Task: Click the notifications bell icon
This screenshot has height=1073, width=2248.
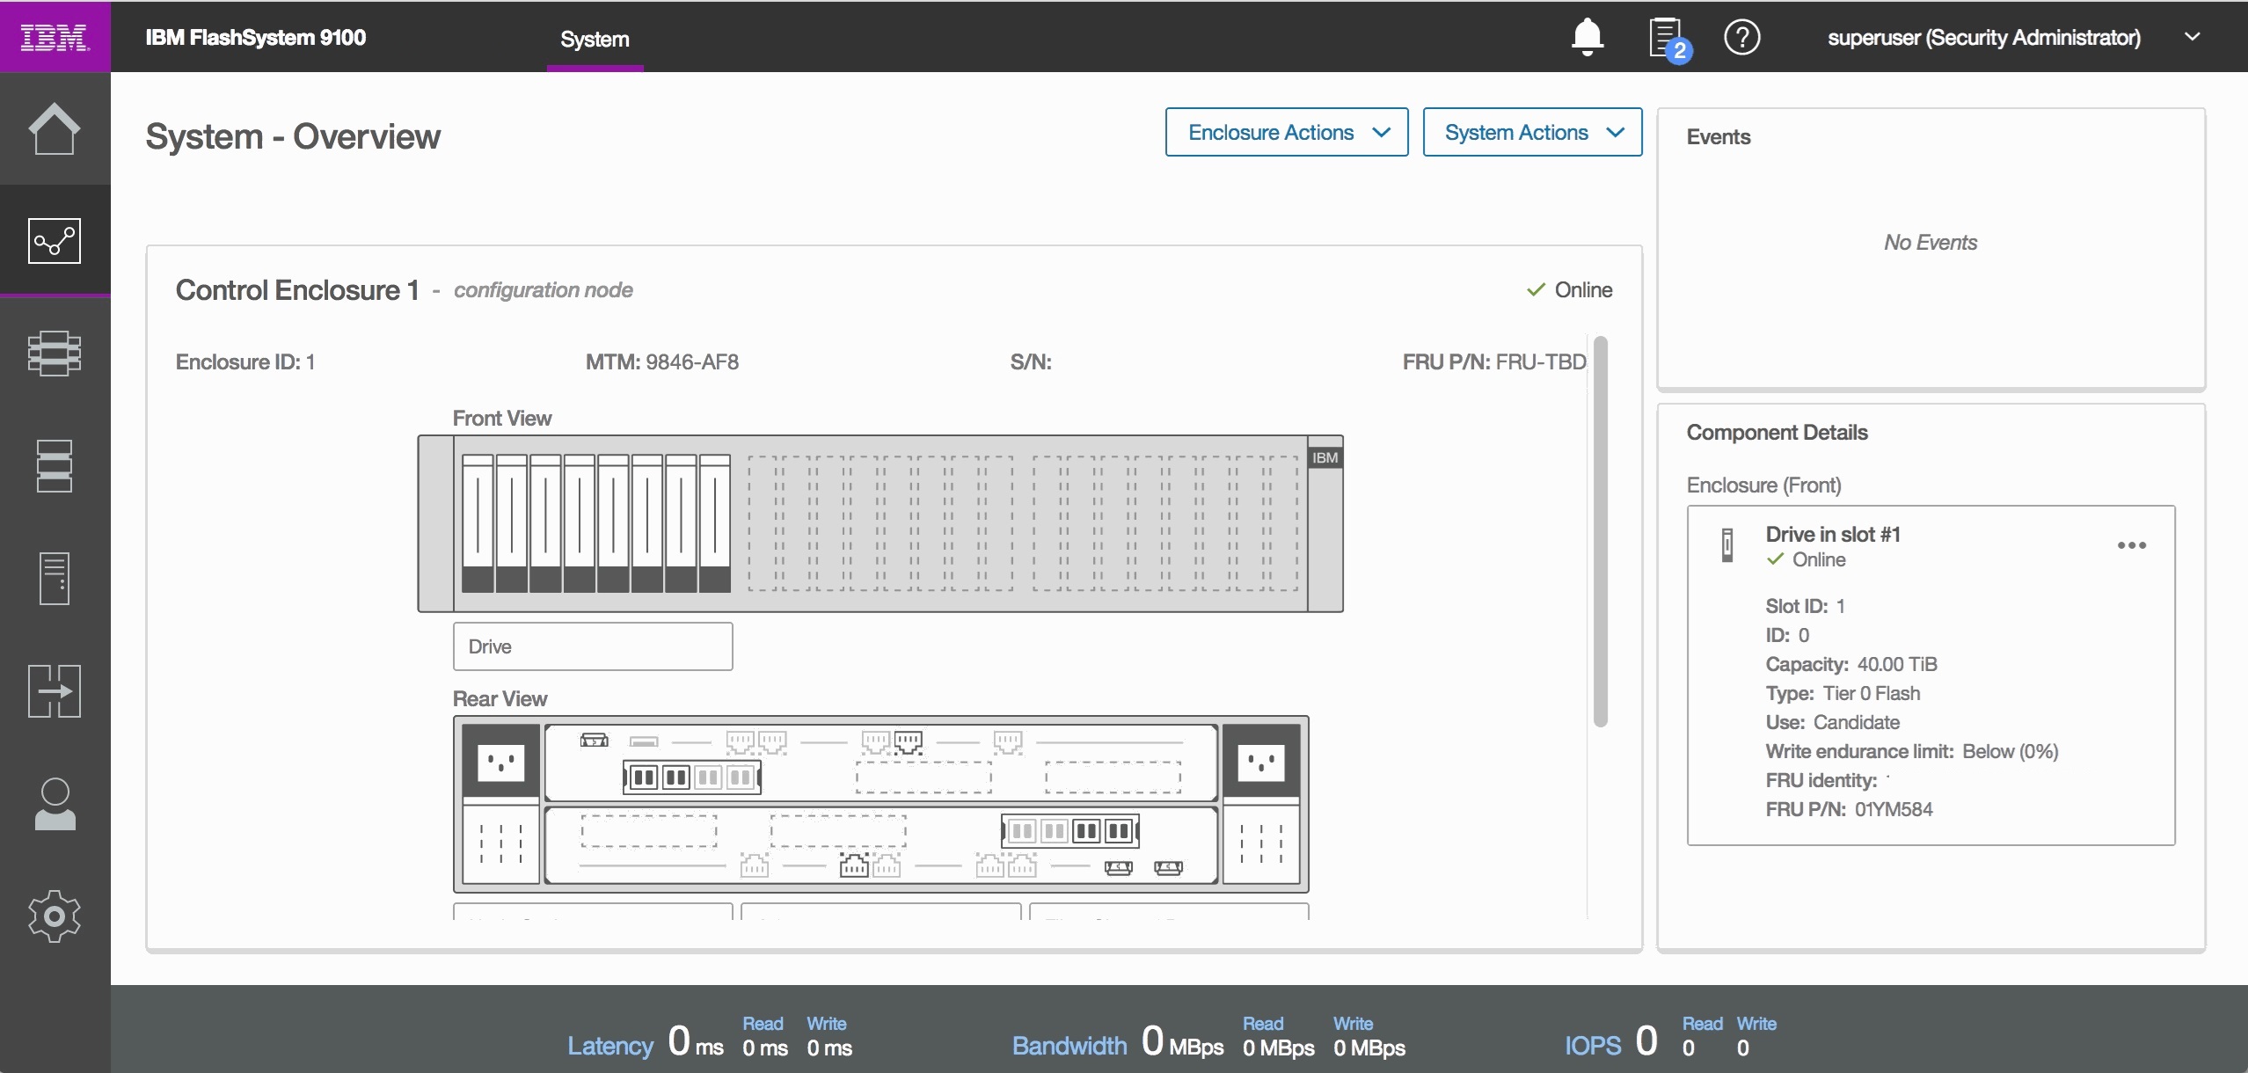Action: click(x=1587, y=37)
